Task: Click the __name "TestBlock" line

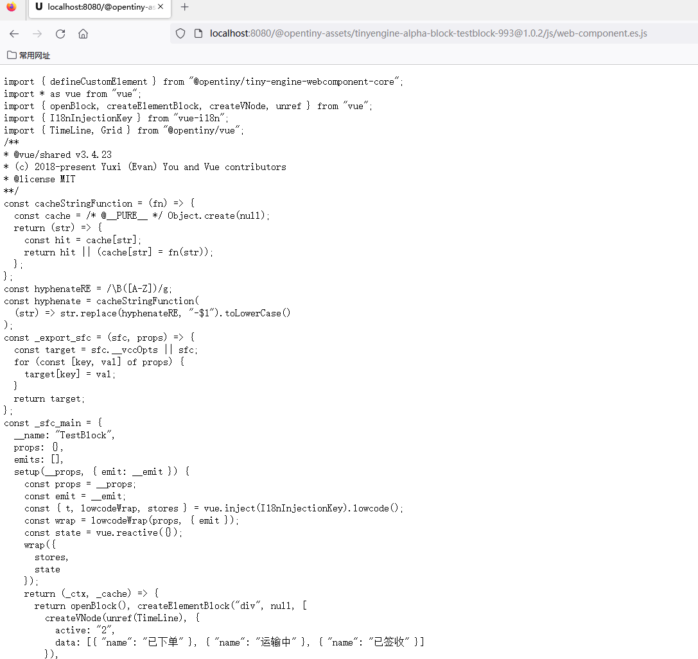Action: coord(64,435)
